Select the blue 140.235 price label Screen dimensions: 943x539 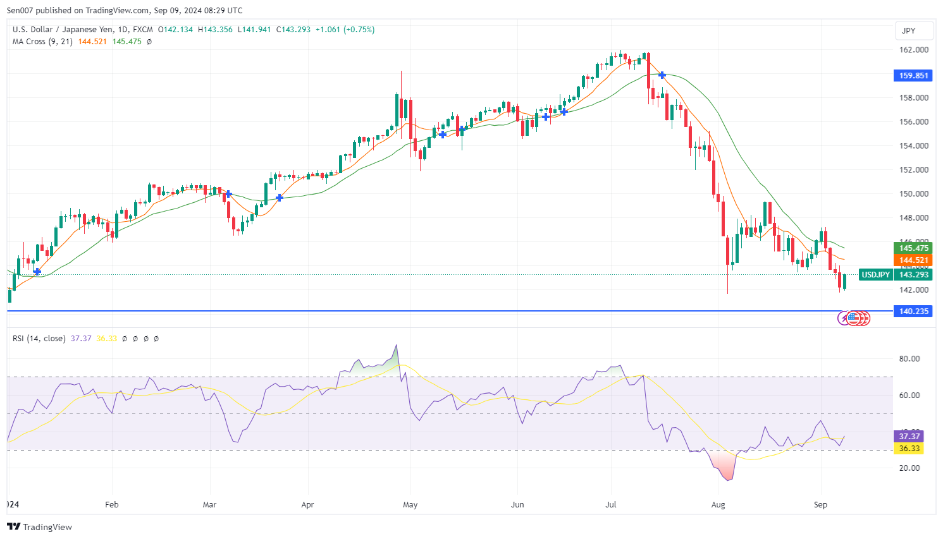(913, 312)
